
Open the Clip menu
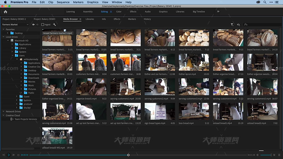51,2
